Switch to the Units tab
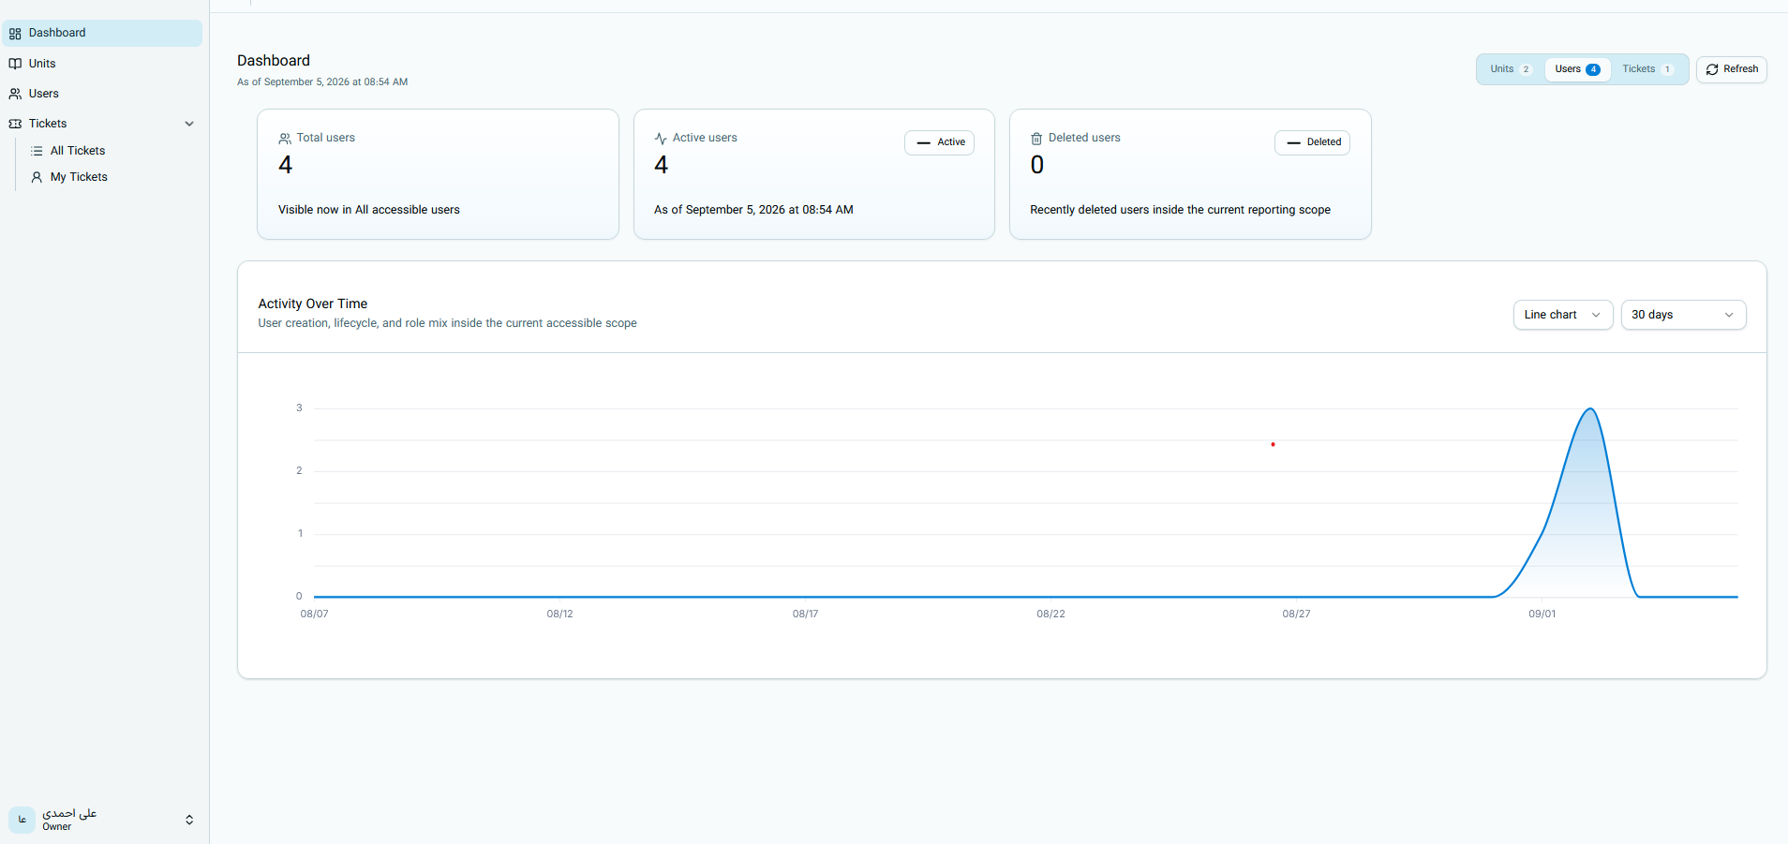1788x844 pixels. [x=1510, y=69]
